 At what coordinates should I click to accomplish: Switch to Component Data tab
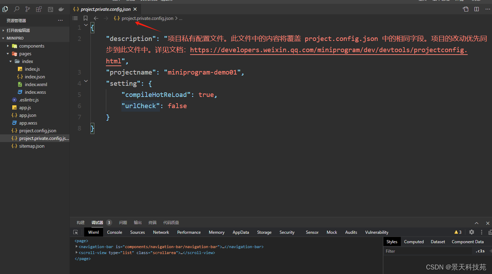[x=467, y=242]
